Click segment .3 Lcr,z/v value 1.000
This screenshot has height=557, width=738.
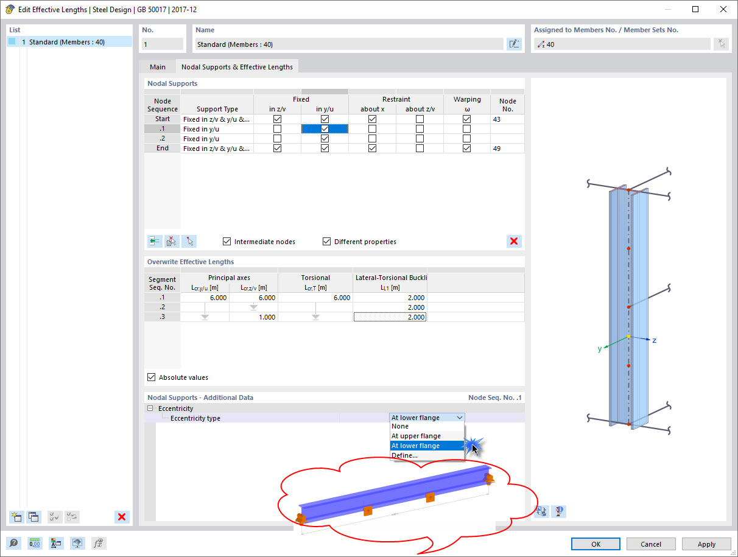(x=253, y=317)
